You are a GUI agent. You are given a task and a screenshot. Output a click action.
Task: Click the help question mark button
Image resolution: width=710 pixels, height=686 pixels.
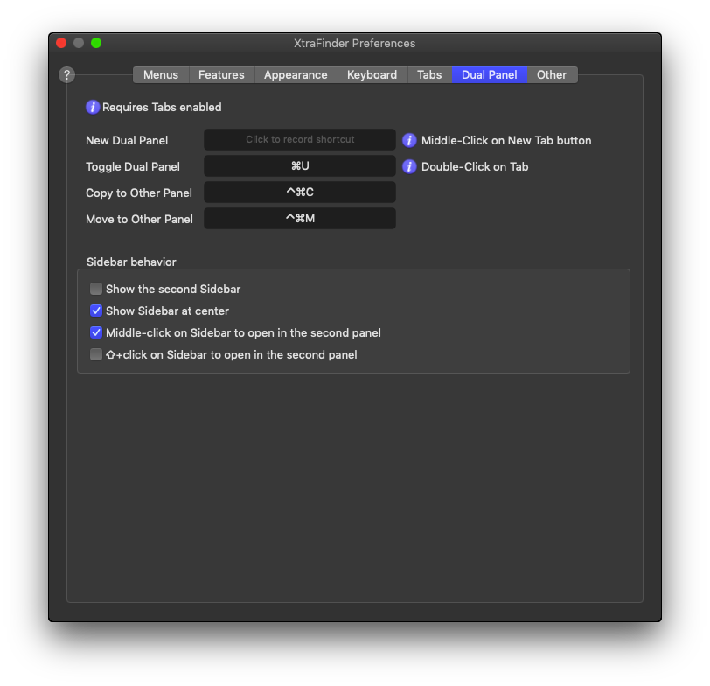click(66, 75)
